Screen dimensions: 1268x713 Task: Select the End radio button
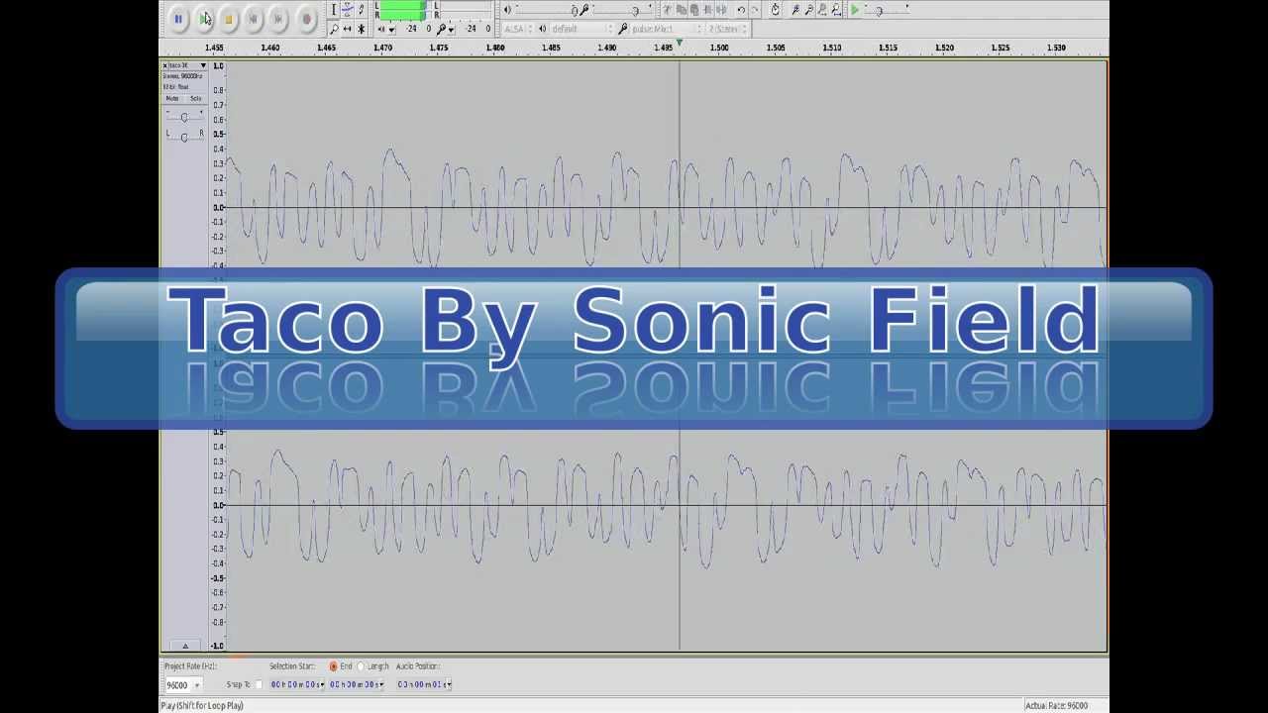[334, 666]
